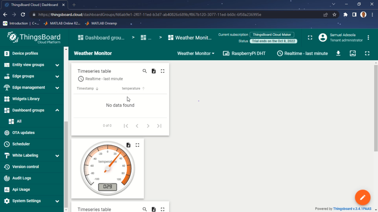Click trial end status badge
Viewport: 378px width, 212px height.
point(273,41)
